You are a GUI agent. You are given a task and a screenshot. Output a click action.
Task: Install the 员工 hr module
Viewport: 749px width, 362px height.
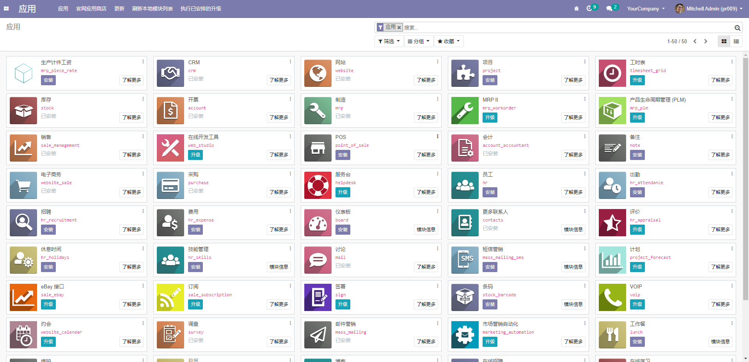tap(490, 192)
